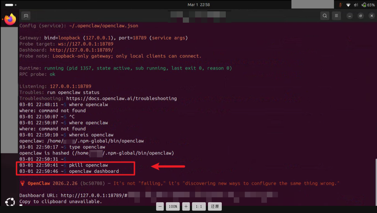Viewport: 377px width, 213px height.
Task: Click the '(service args)' text
Action: tap(169, 38)
